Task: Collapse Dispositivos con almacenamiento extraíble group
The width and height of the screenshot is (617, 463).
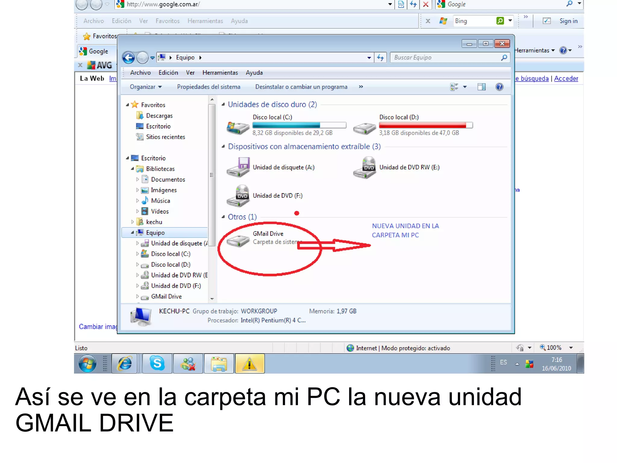Action: pyautogui.click(x=223, y=146)
